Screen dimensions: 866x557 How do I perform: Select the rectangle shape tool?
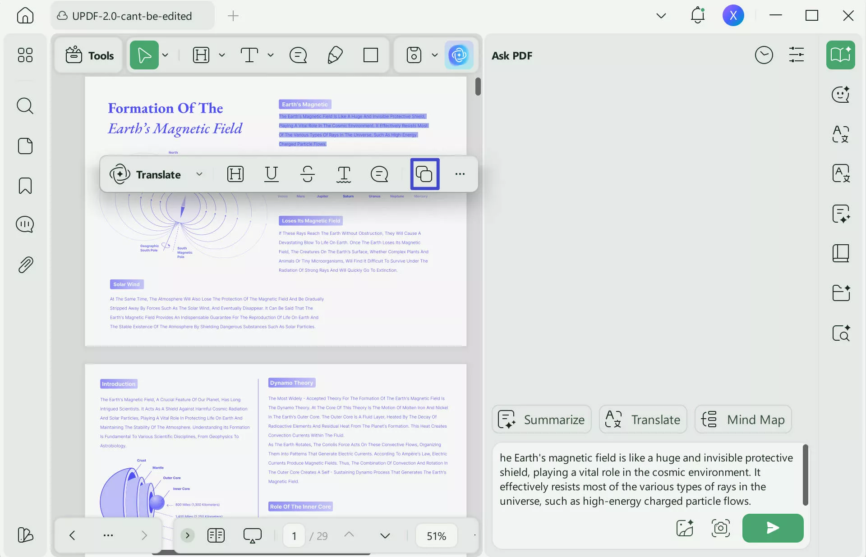coord(371,55)
